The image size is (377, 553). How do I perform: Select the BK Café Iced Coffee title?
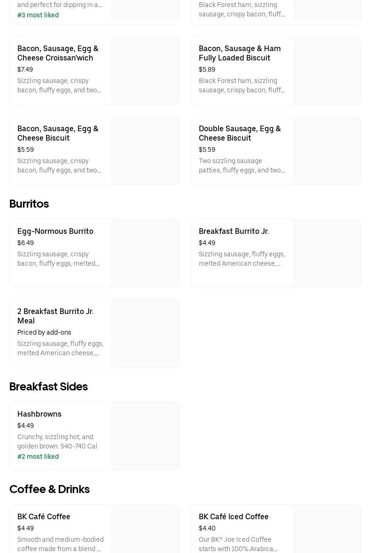click(x=234, y=516)
